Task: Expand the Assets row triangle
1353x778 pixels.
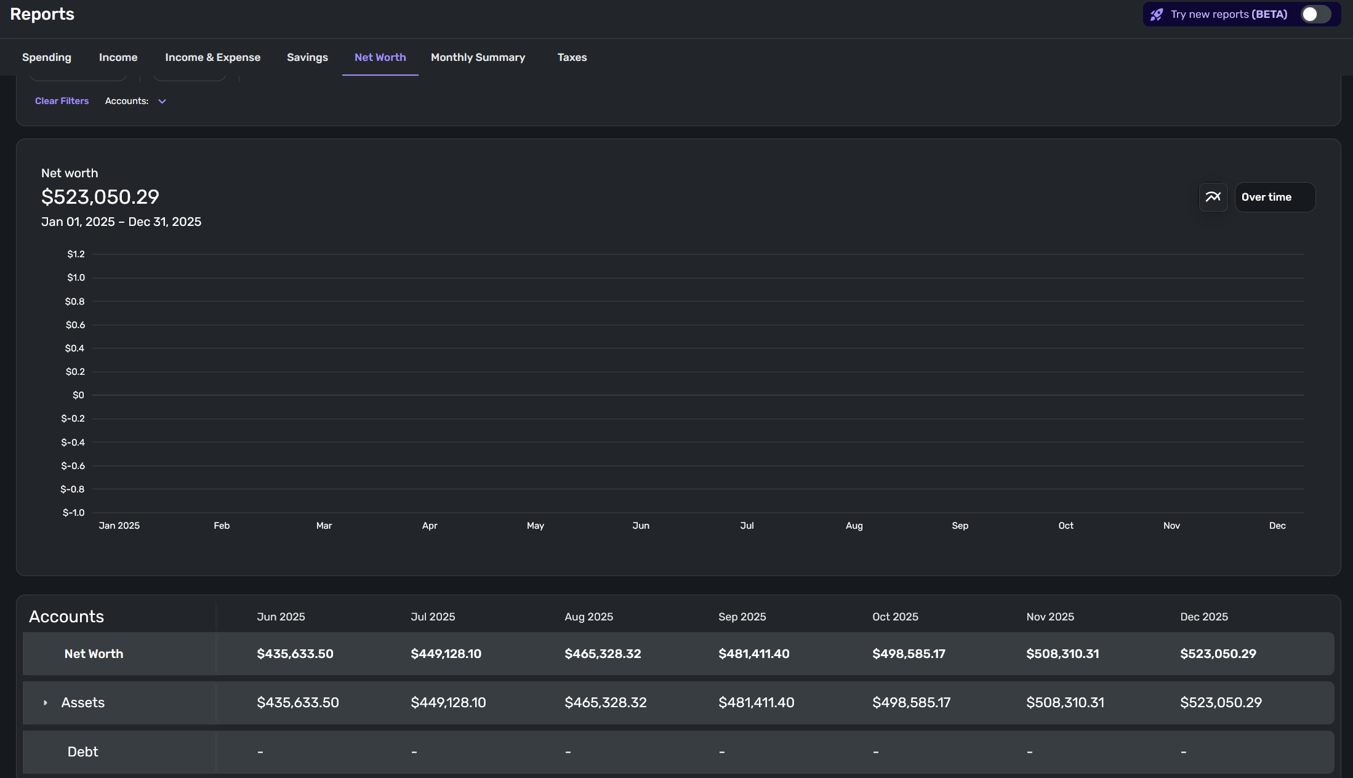Action: 46,703
